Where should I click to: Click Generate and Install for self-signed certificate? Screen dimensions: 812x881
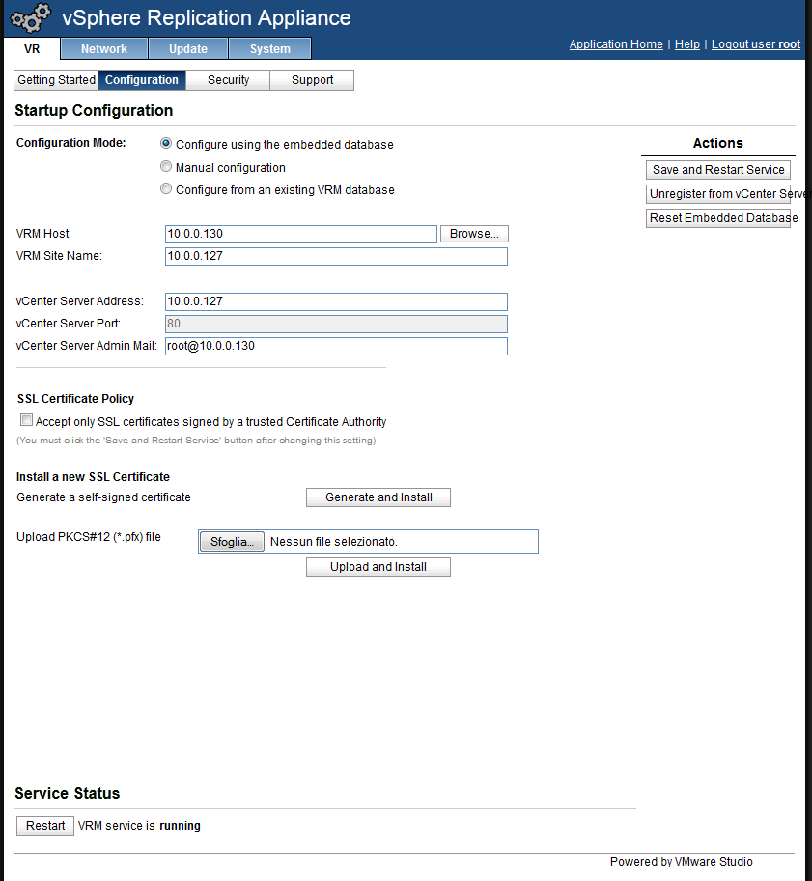tap(378, 497)
